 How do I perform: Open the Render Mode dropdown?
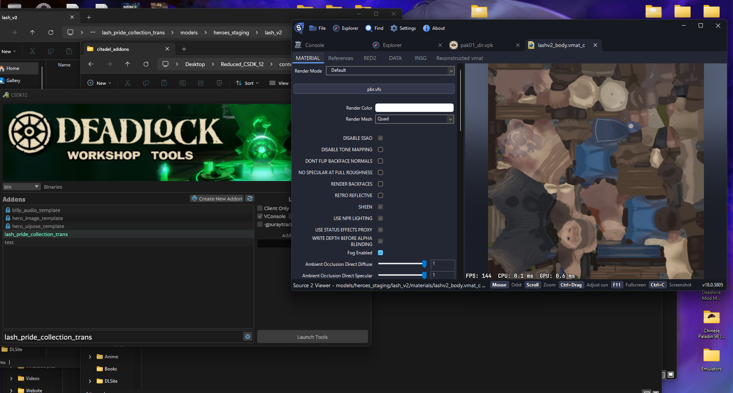pyautogui.click(x=390, y=71)
